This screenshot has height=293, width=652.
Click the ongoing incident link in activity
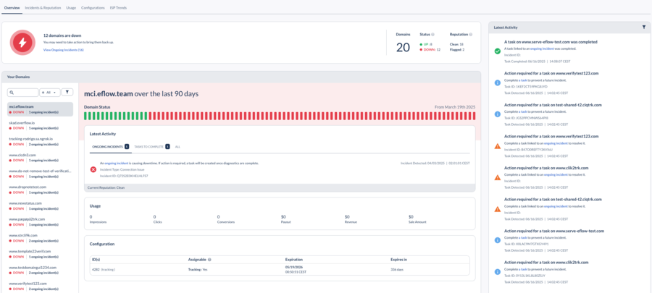119,163
